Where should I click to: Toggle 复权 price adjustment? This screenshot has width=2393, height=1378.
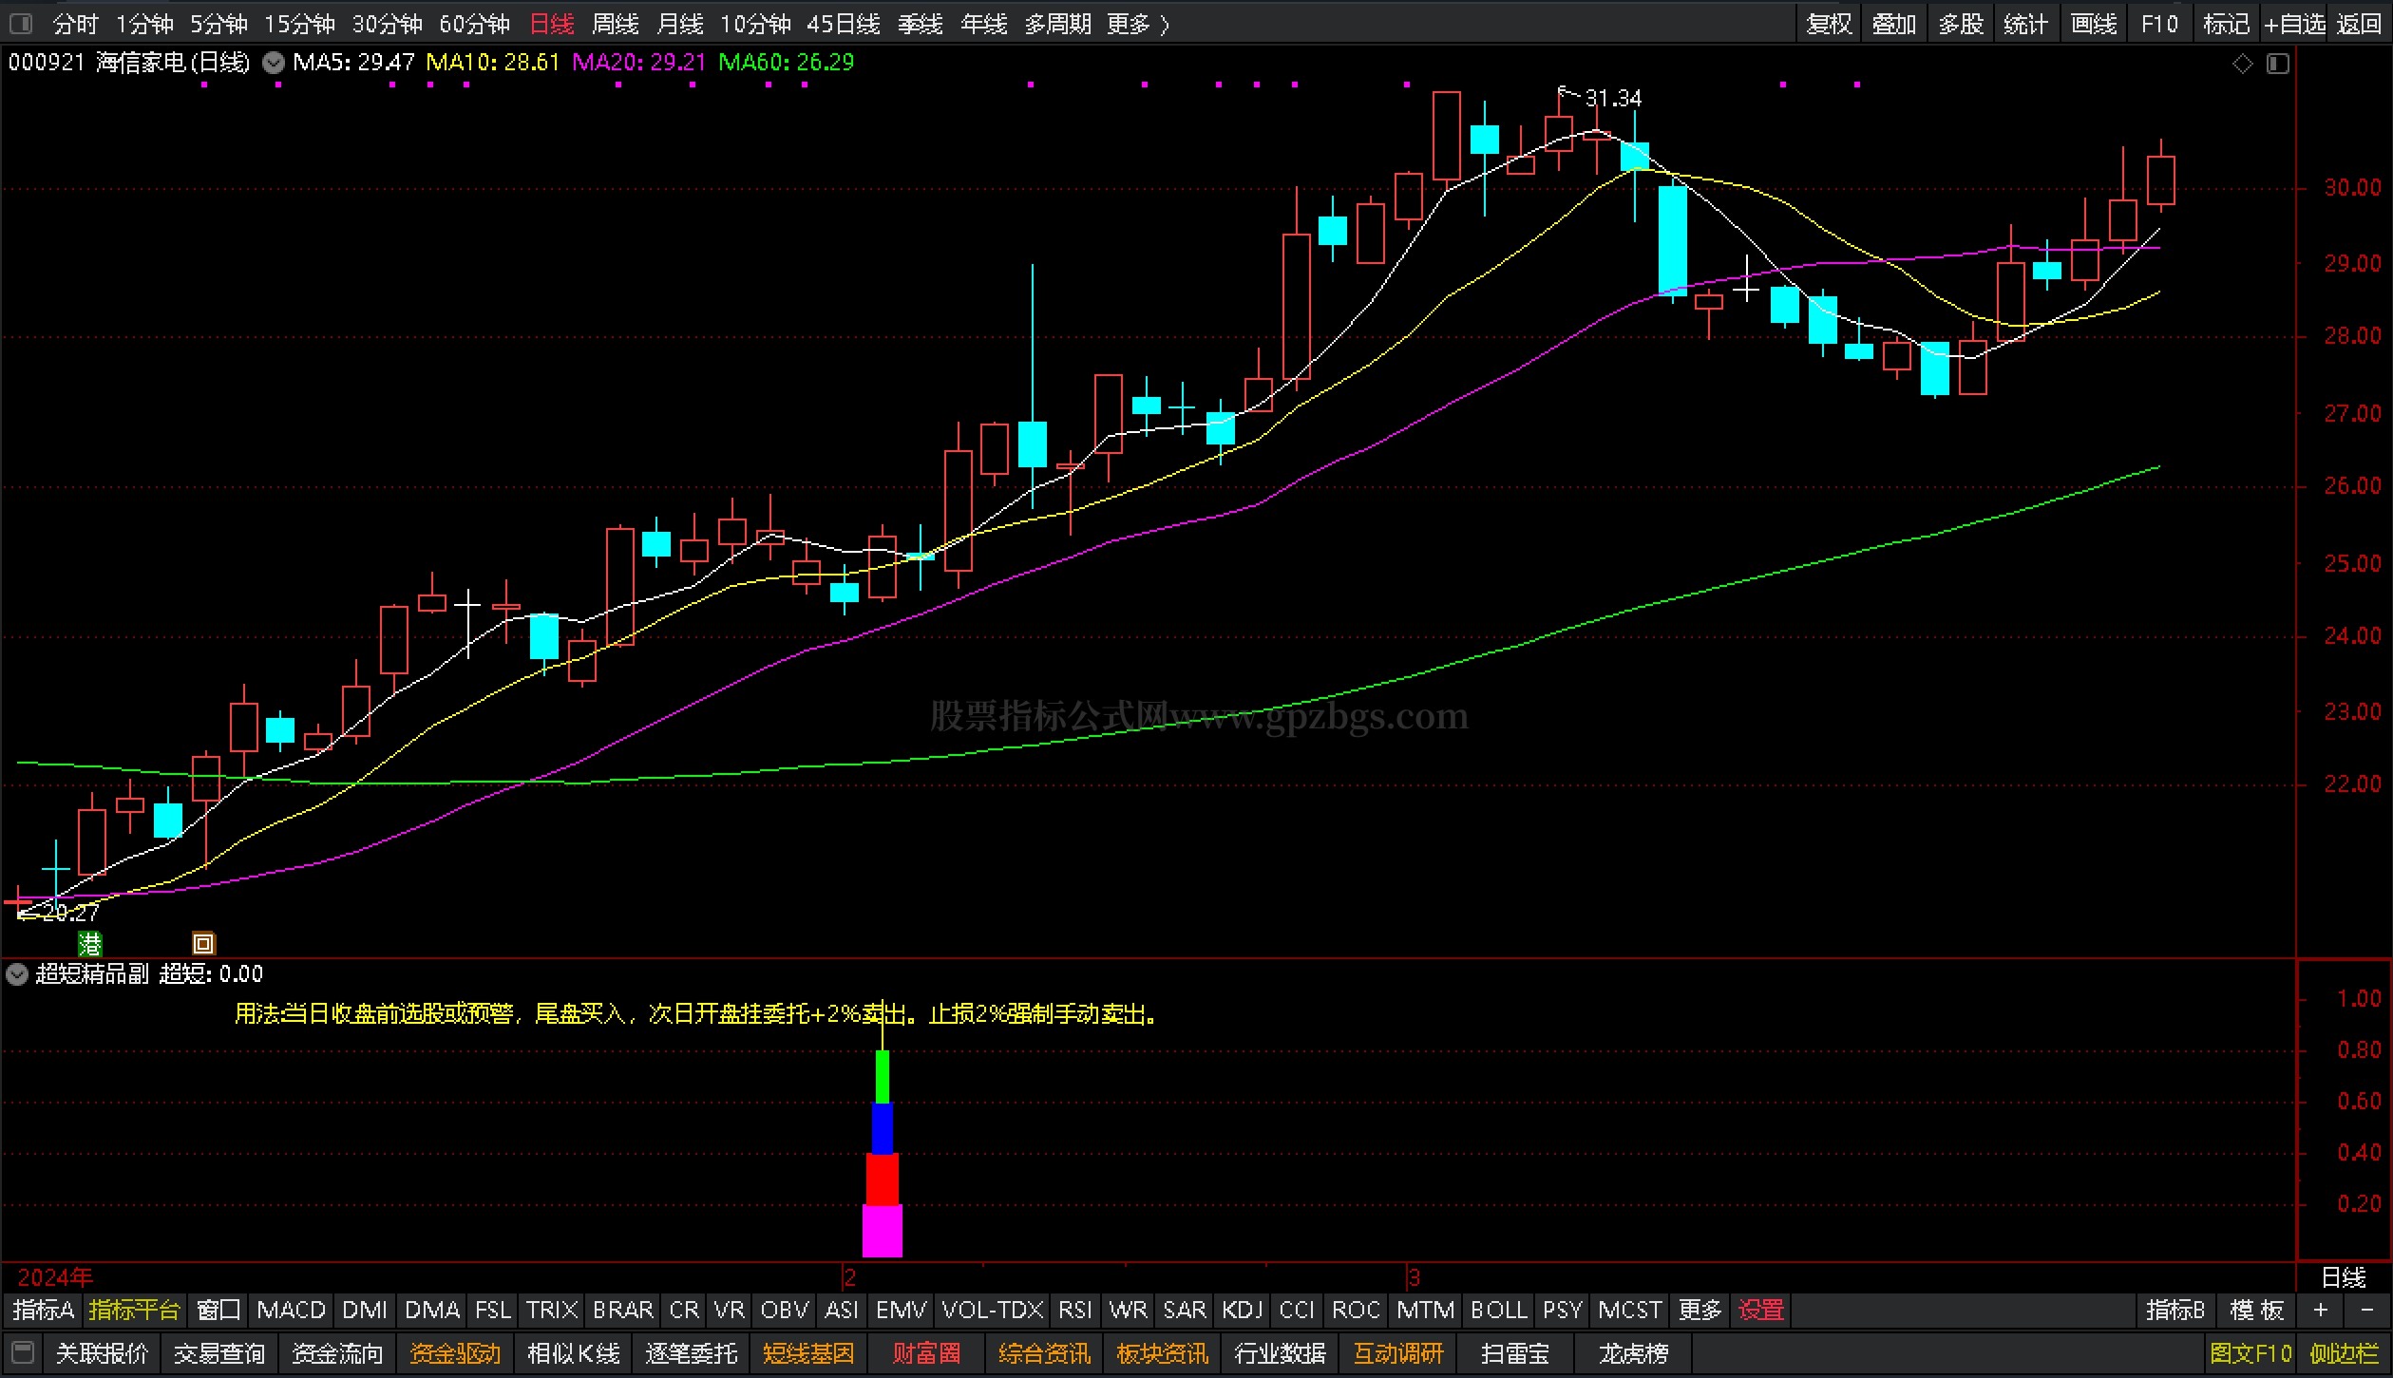point(1829,23)
